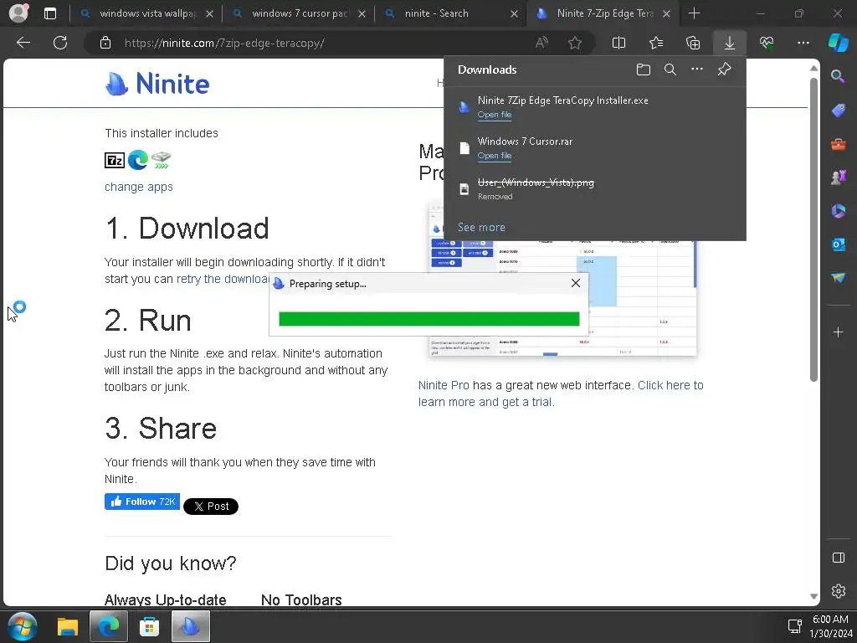The width and height of the screenshot is (857, 643).
Task: Click See more in Downloads
Action: pyautogui.click(x=481, y=227)
